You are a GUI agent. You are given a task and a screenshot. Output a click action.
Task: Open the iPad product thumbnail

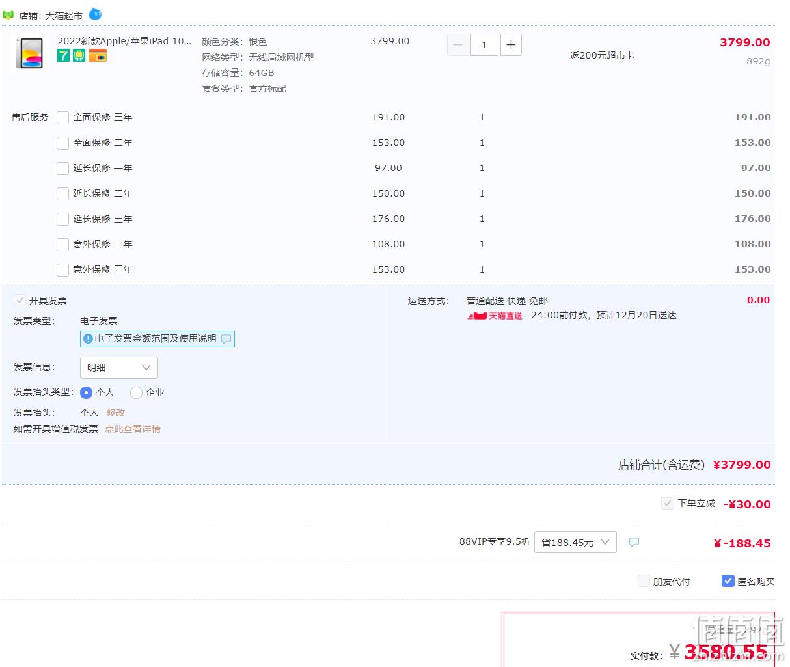(x=29, y=52)
